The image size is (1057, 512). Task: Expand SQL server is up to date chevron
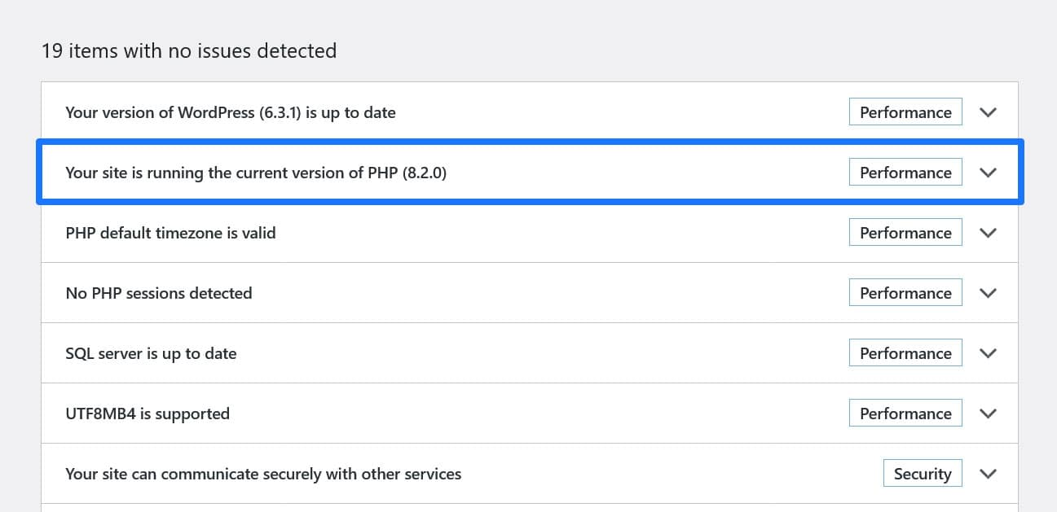[x=988, y=353]
